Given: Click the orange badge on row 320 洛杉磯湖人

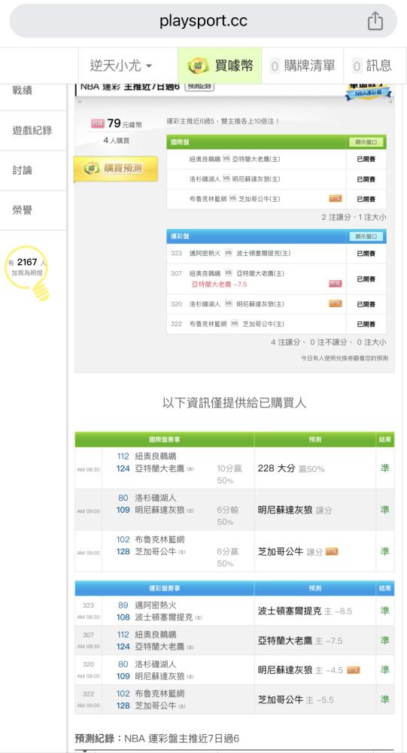Looking at the screenshot, I should (336, 303).
